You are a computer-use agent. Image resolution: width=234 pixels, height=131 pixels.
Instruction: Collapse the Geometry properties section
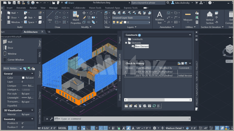tap(32, 119)
